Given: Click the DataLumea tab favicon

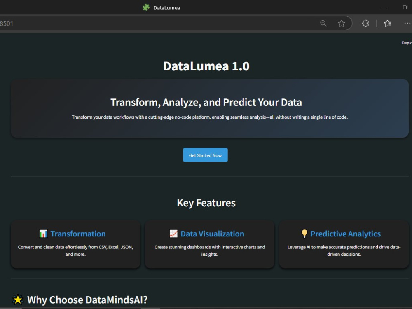Looking at the screenshot, I should (x=146, y=7).
